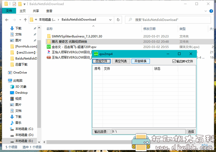Start conversion with 开始转换 button
The height and width of the screenshot is (152, 216).
[140, 61]
